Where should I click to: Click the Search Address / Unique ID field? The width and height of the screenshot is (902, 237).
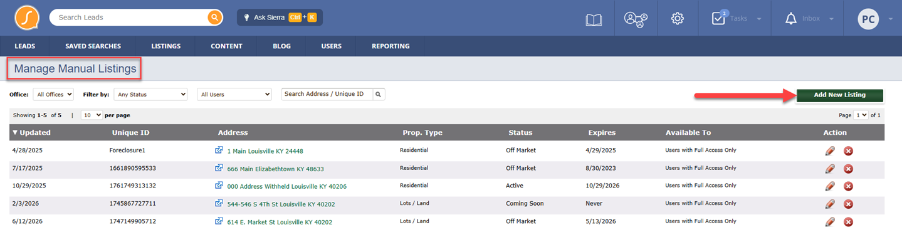327,94
